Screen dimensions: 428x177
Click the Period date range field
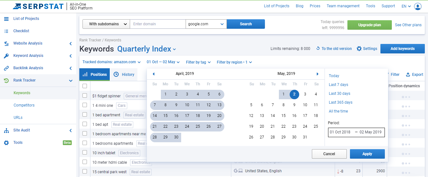coord(357,132)
